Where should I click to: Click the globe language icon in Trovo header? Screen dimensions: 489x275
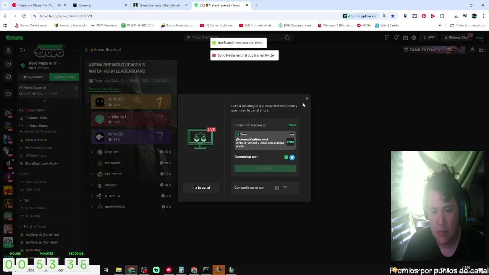pos(414,37)
